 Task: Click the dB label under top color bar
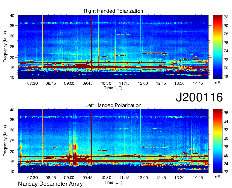pyautogui.click(x=218, y=83)
